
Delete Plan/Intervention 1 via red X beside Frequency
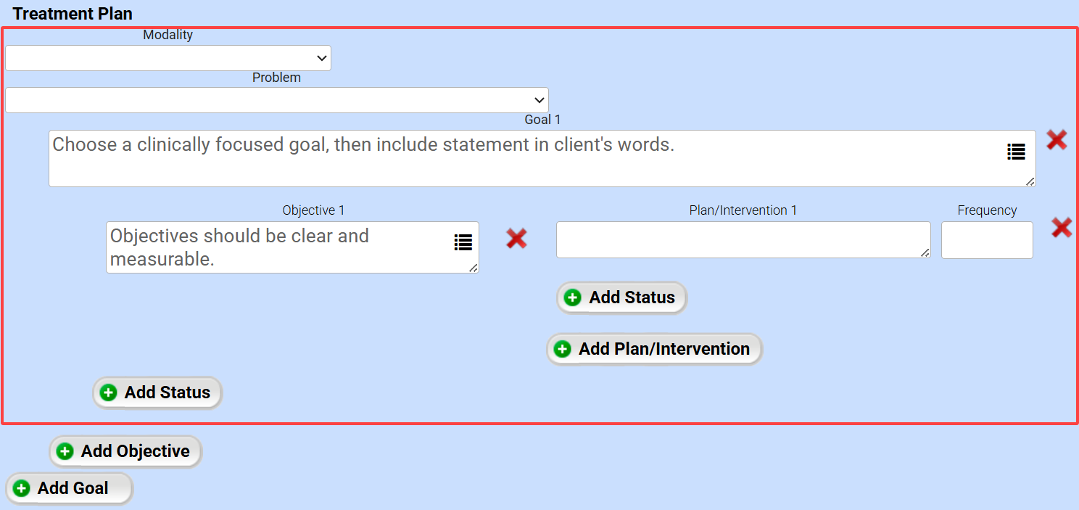tap(1062, 228)
